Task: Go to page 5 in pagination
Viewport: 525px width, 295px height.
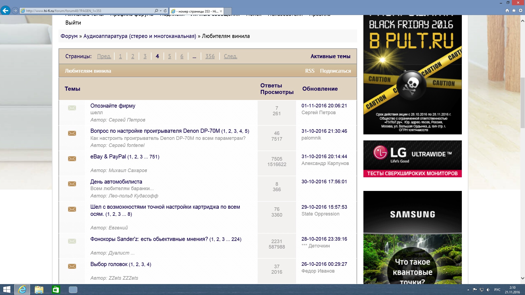Action: 170,56
